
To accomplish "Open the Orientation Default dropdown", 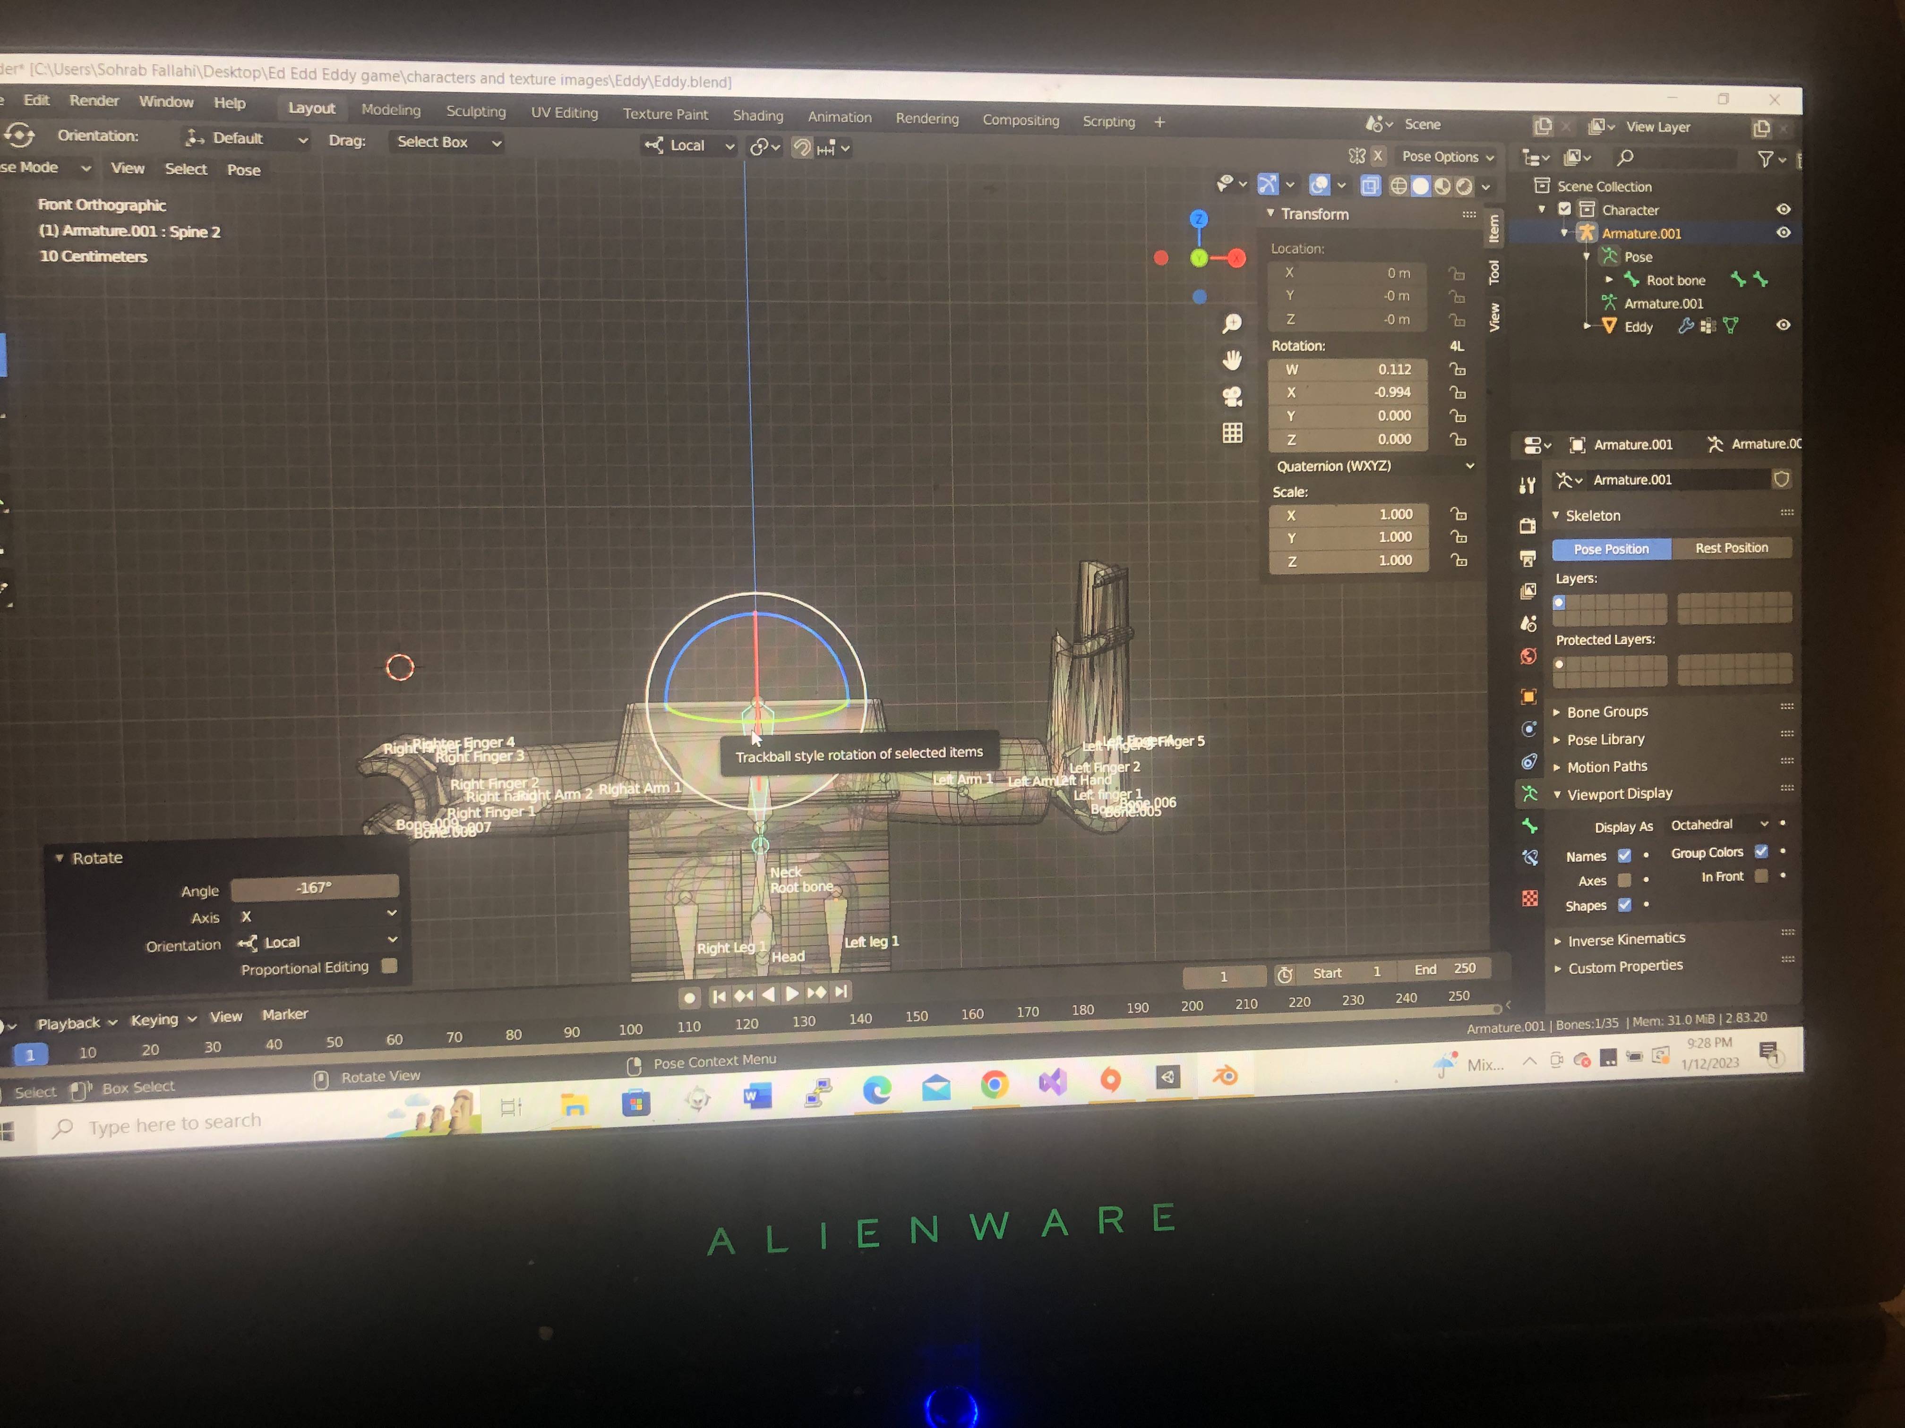I will 246,138.
